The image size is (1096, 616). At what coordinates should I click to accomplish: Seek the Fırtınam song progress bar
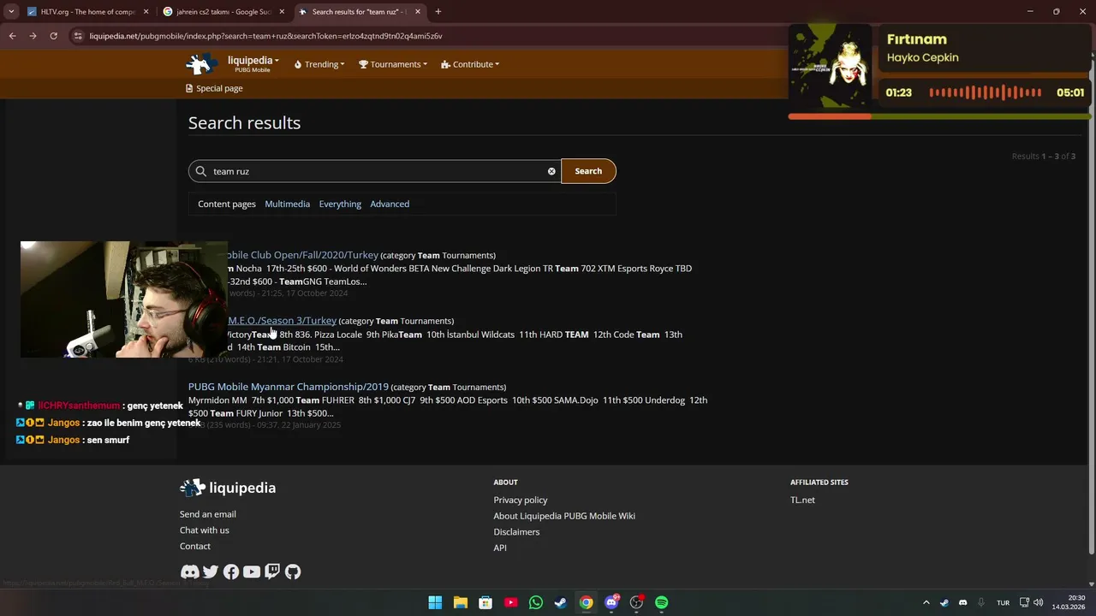(x=938, y=115)
